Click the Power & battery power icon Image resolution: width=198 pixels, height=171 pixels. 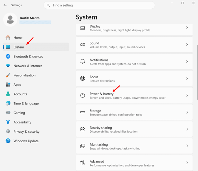pos(83,95)
